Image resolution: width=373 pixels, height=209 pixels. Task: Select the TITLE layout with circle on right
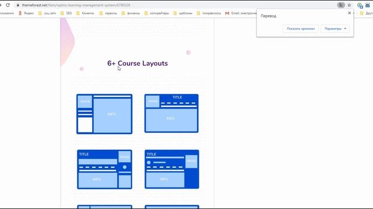104,169
